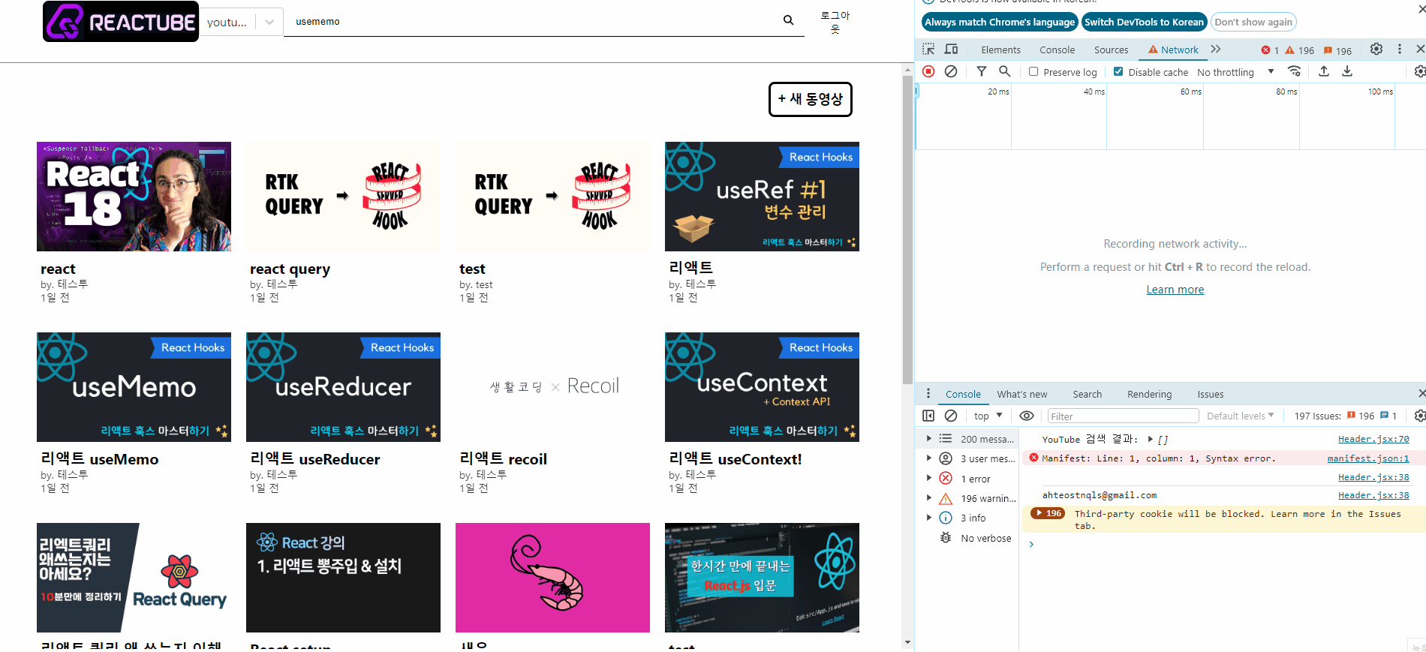Screen dimensions: 1426x652
Task: Import HAR file upload icon
Action: pyautogui.click(x=1324, y=71)
